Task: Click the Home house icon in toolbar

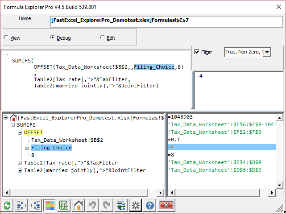Action: pyautogui.click(x=79, y=206)
